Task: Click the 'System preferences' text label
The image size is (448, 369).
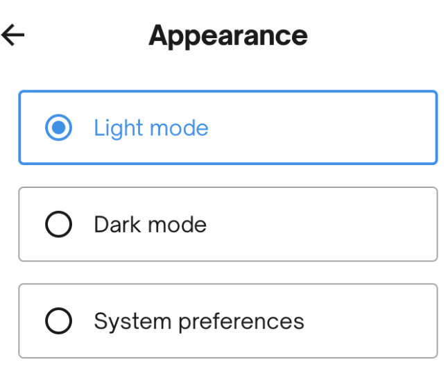Action: click(199, 321)
